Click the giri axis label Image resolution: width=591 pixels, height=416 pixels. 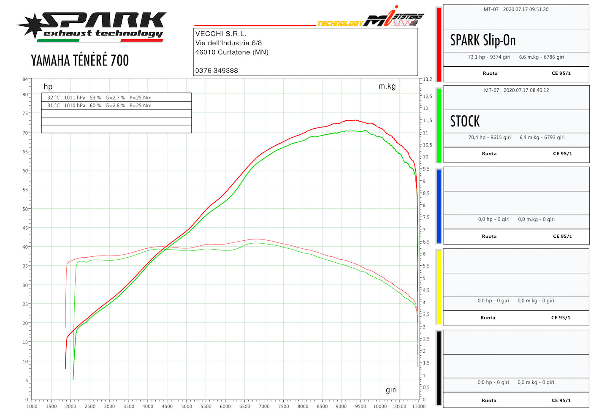click(392, 389)
